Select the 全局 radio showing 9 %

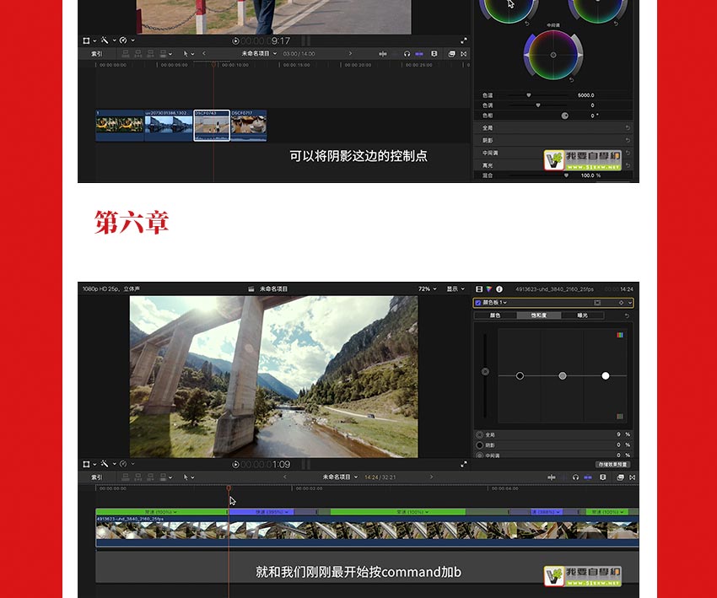click(480, 434)
